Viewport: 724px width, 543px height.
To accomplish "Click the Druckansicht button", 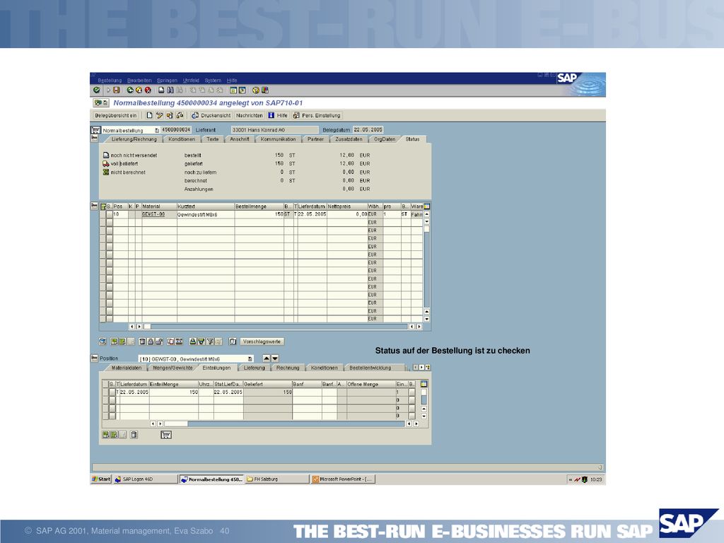I will coord(211,115).
